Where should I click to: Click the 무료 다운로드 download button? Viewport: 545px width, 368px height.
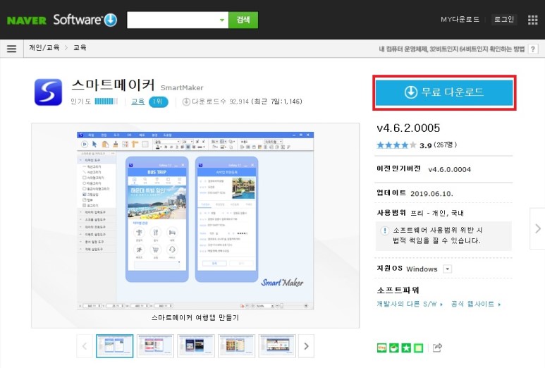coord(444,92)
